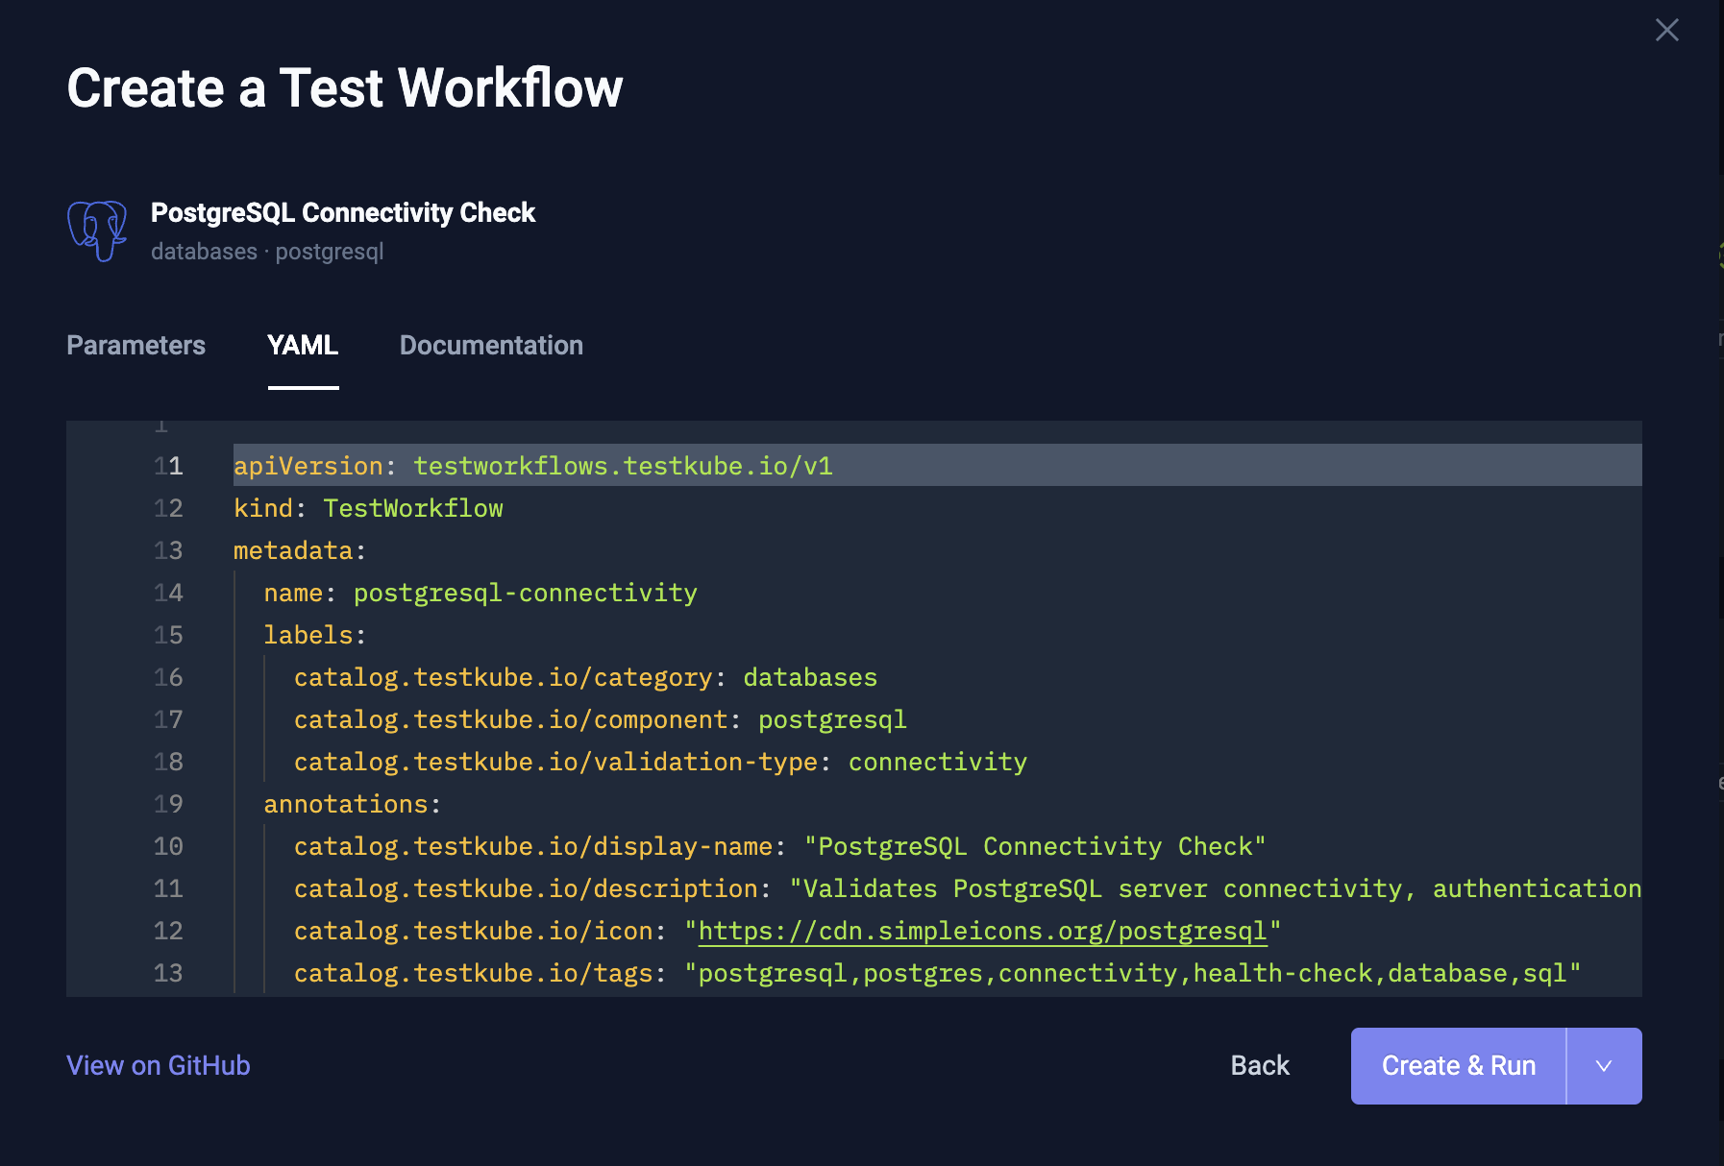Select the highlighted apiVersion line
The width and height of the screenshot is (1724, 1166).
(x=533, y=466)
